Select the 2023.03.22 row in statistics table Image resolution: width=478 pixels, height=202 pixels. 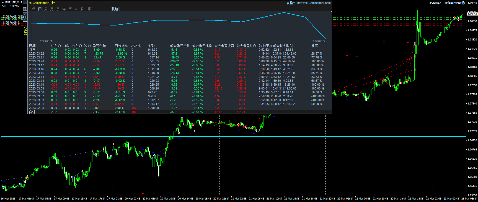[x=36, y=54]
